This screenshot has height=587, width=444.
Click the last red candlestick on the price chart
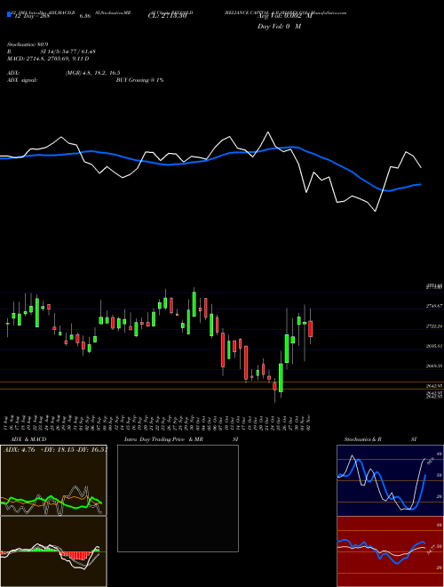point(310,329)
